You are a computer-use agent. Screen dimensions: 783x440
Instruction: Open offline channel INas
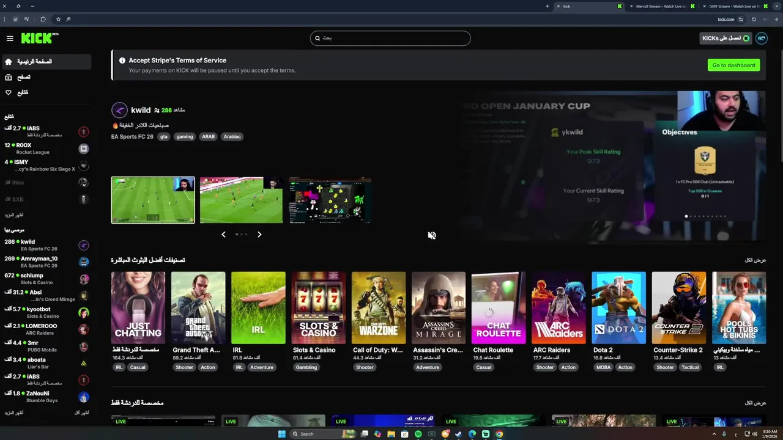tap(46, 182)
